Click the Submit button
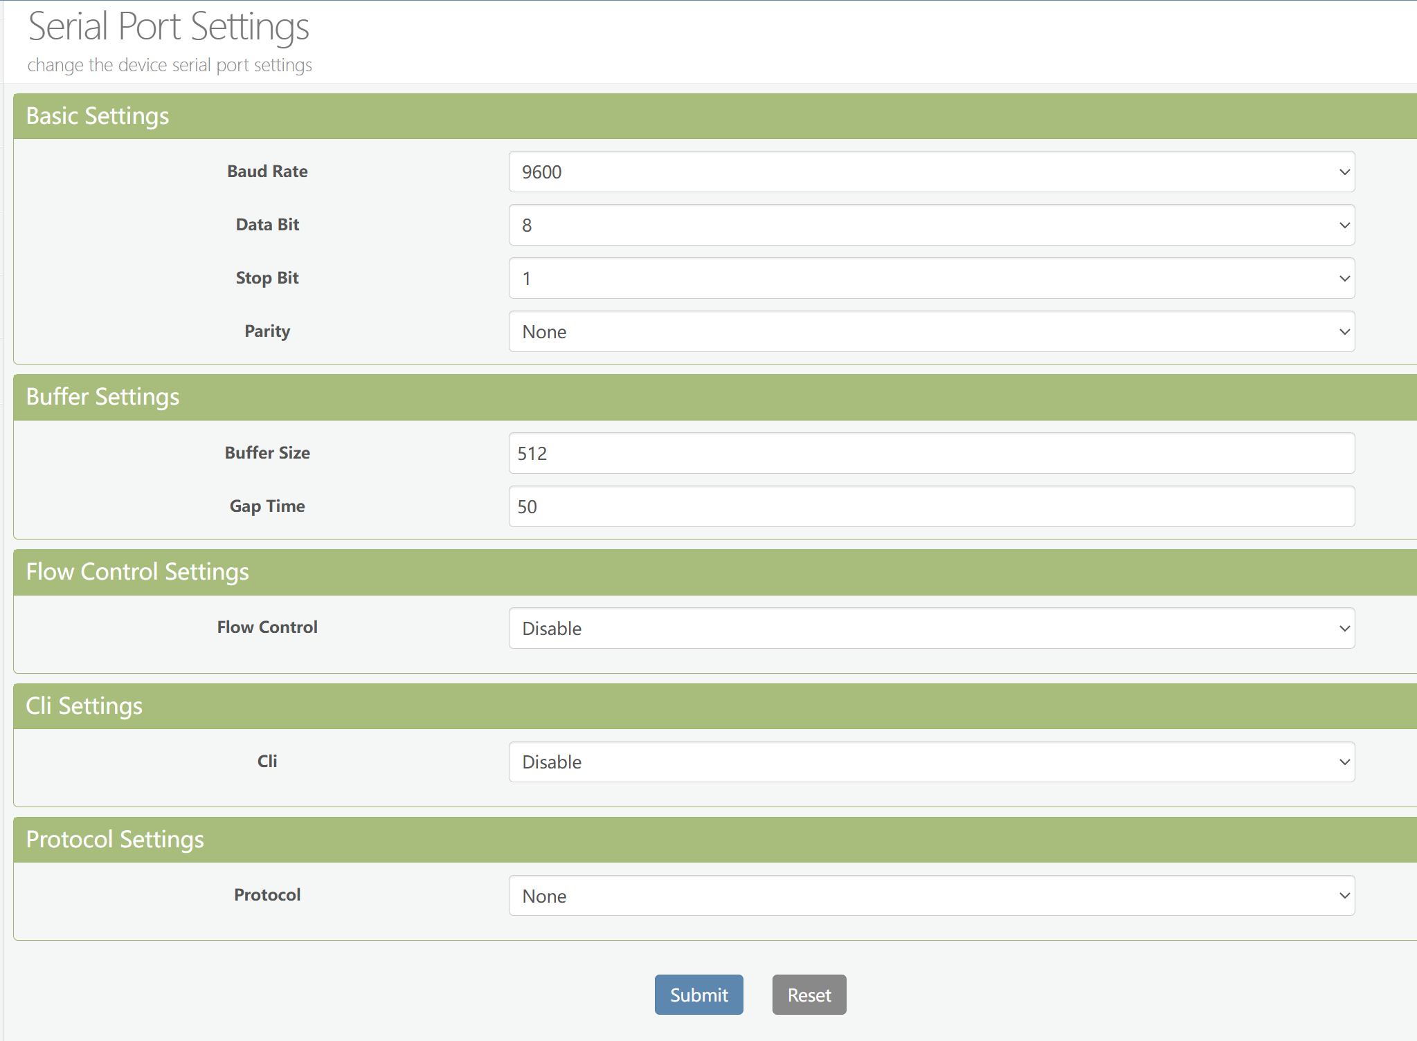Viewport: 1417px width, 1041px height. (x=698, y=995)
